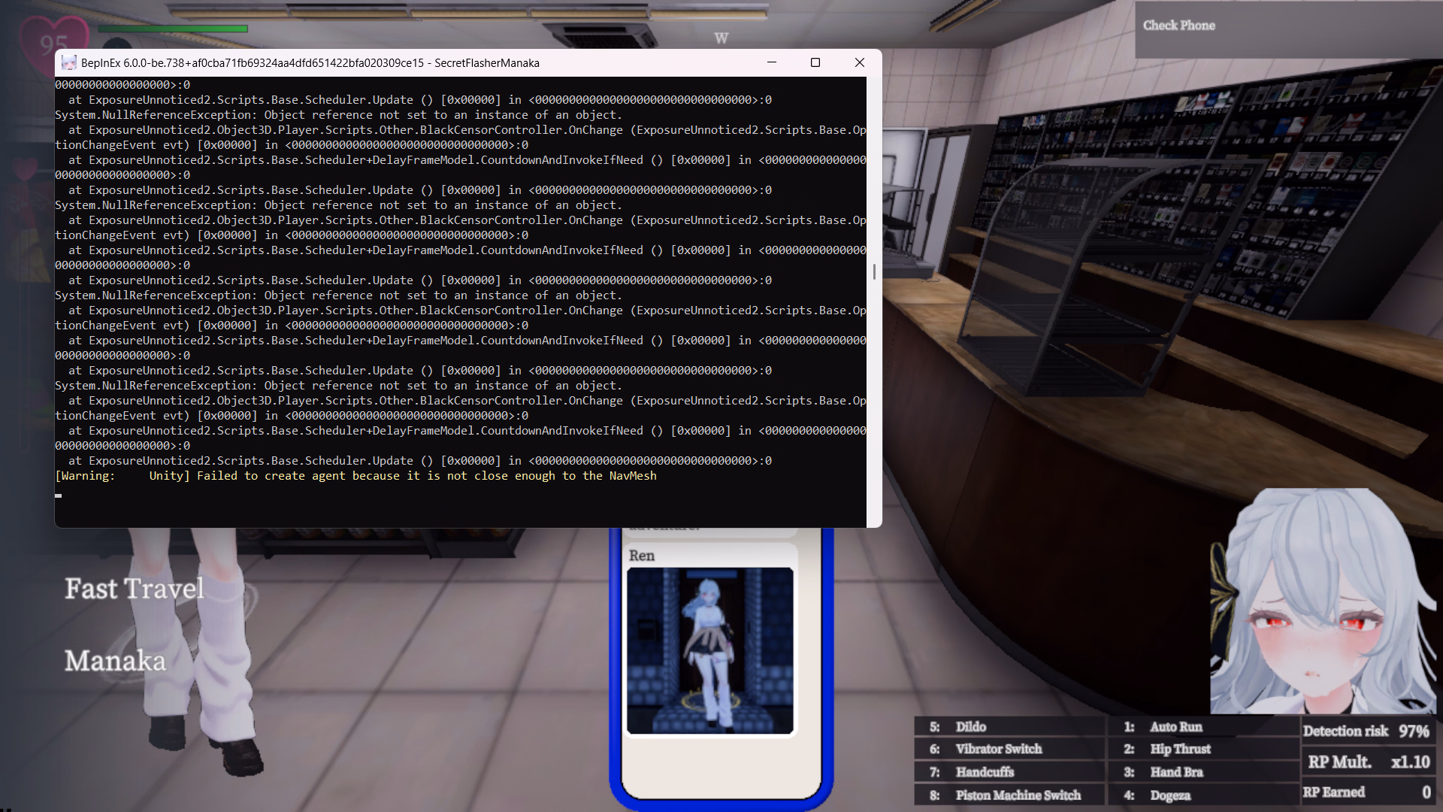
Task: Select the Dogeza action
Action: coord(1169,795)
